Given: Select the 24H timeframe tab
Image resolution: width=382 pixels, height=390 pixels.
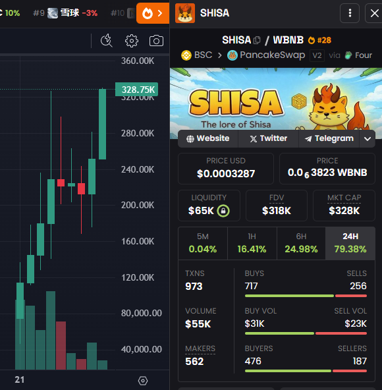Looking at the screenshot, I should [x=350, y=243].
